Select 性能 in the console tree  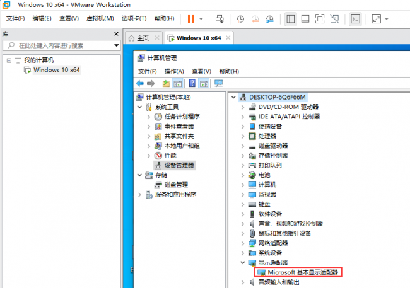click(x=170, y=156)
